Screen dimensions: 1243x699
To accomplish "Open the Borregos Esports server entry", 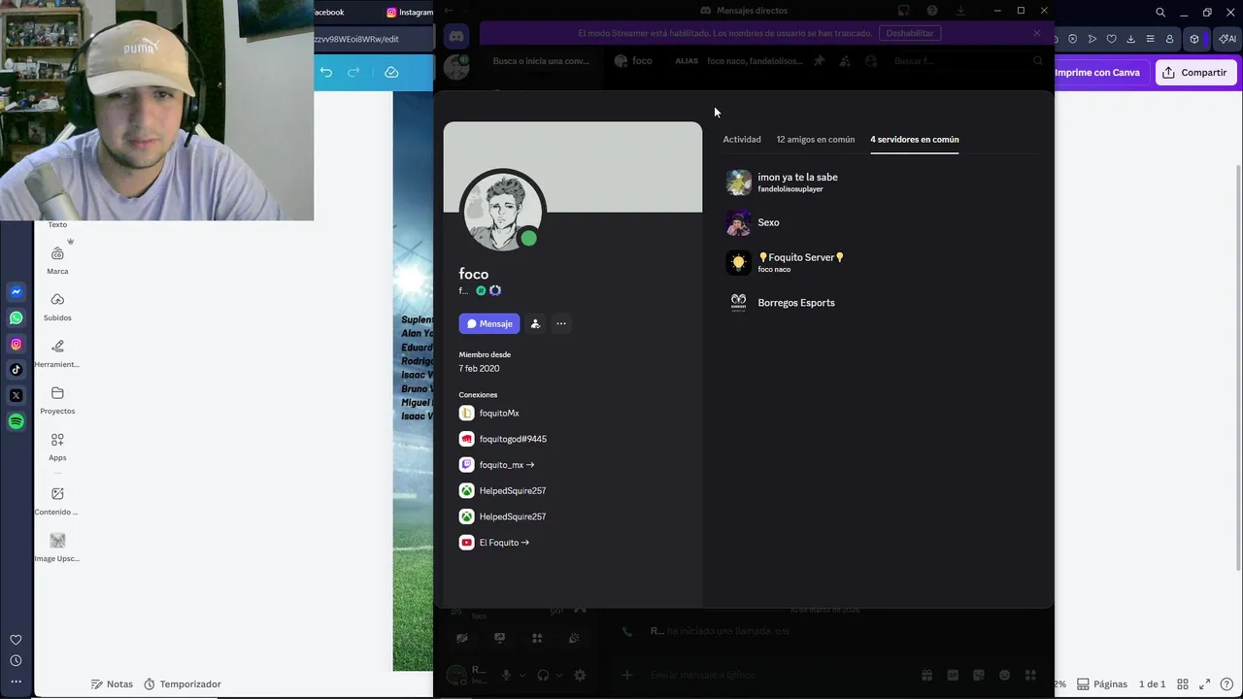I will 781,303.
